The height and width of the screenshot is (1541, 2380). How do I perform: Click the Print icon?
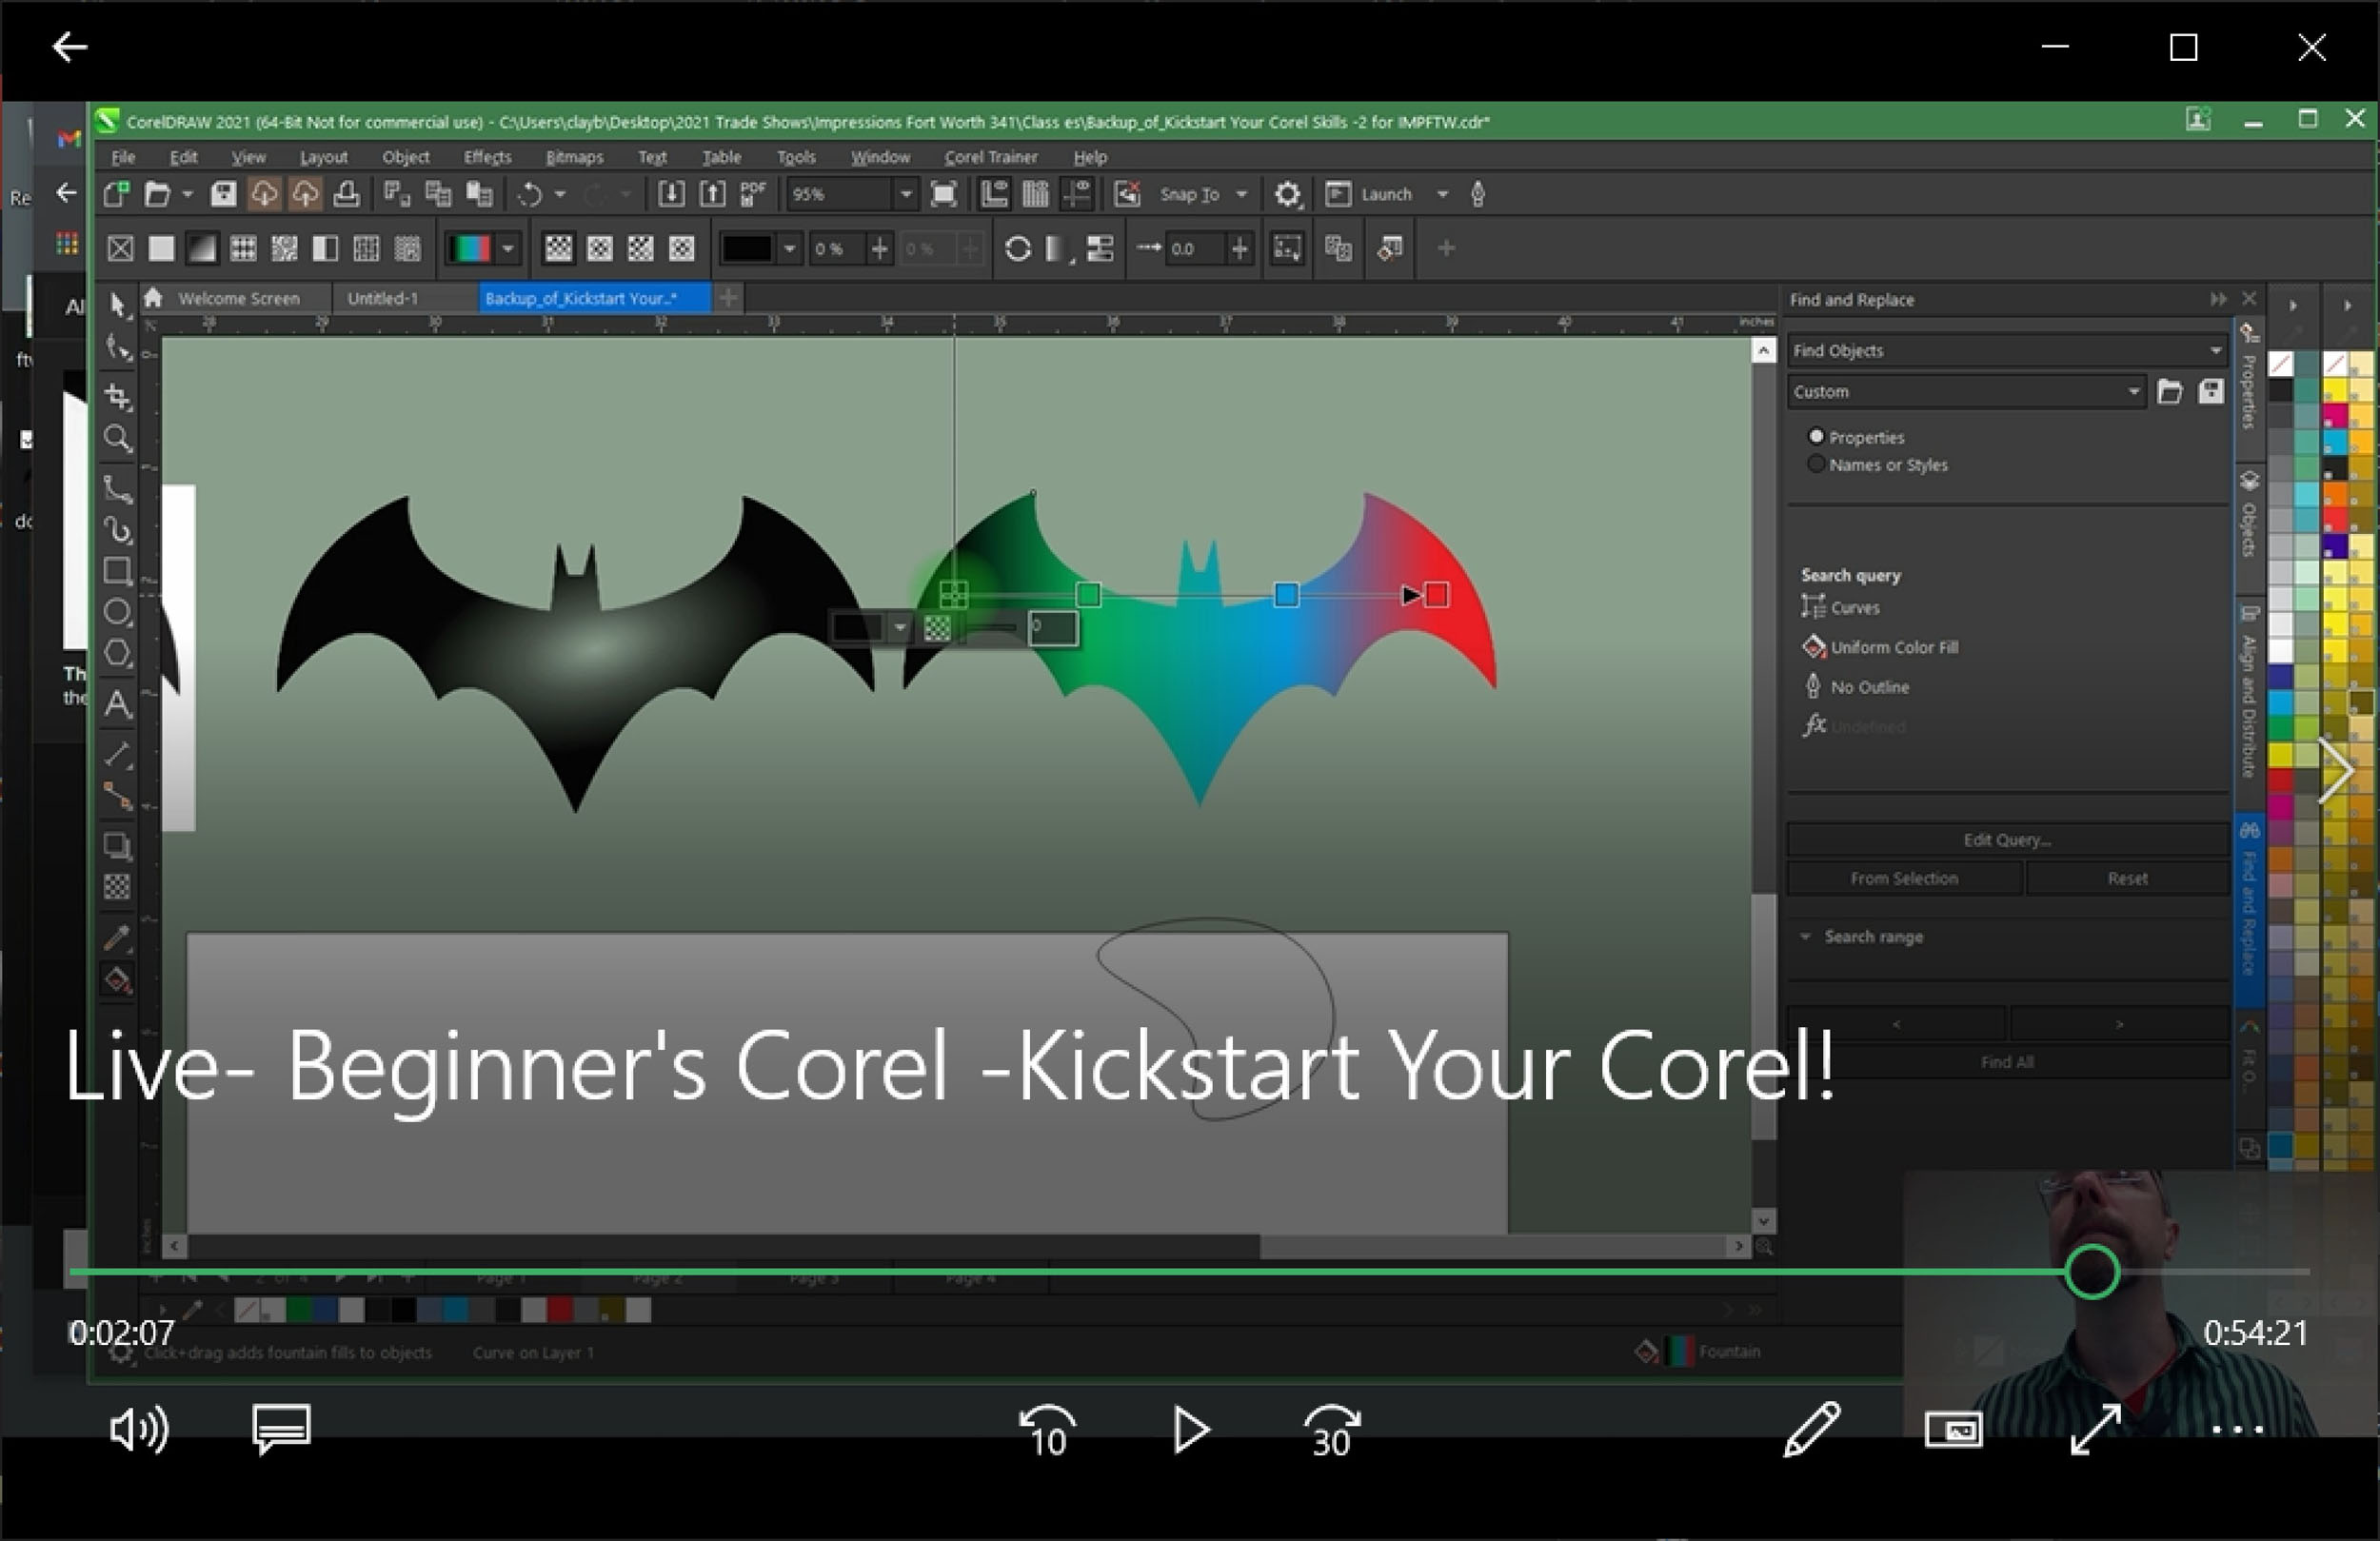click(346, 194)
